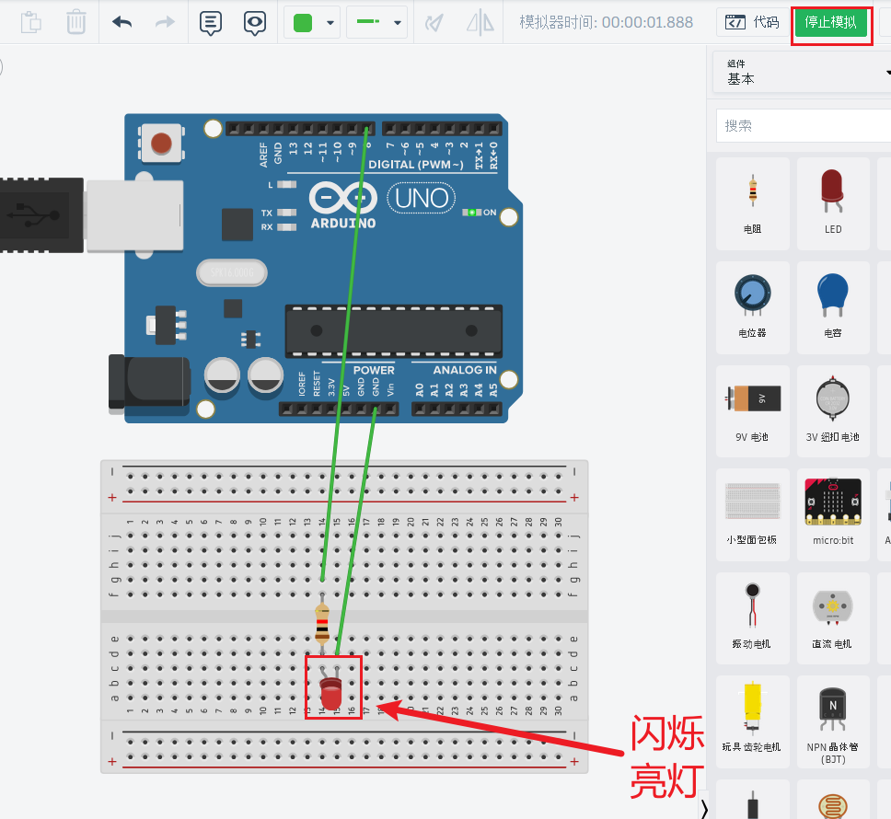891x819 pixels.
Task: Click the Arduino red reset button
Action: [x=161, y=144]
